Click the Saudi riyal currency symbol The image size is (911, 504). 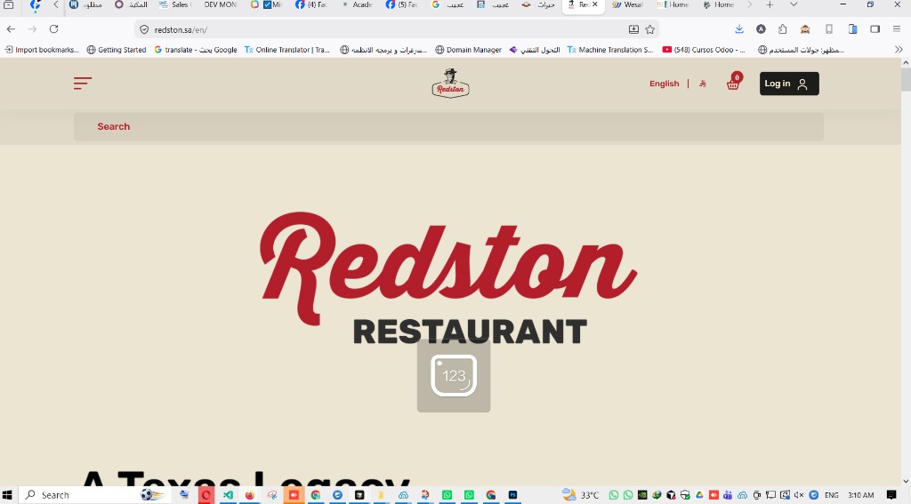(x=703, y=84)
